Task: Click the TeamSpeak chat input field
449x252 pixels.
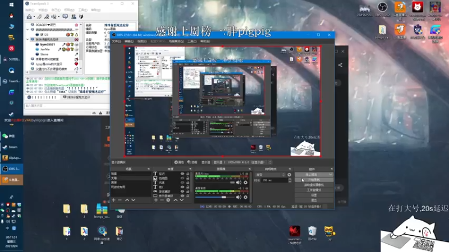Action: pyautogui.click(x=66, y=106)
